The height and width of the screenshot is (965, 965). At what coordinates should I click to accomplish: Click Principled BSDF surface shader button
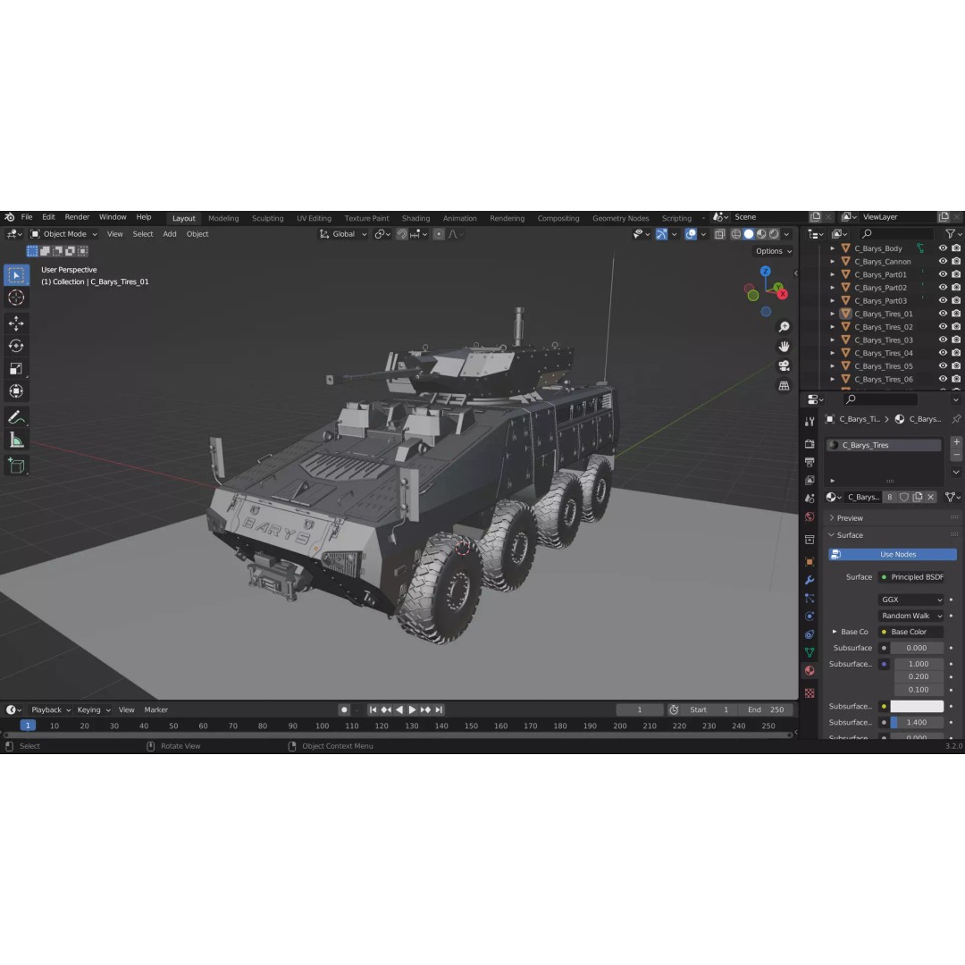coord(911,576)
